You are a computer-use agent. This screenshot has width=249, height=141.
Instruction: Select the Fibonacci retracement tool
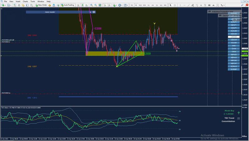197,5
